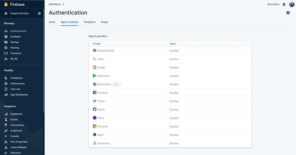Viewport: 296px width, 155px height.
Task: Click Disabled status in Google row
Action: tap(174, 68)
